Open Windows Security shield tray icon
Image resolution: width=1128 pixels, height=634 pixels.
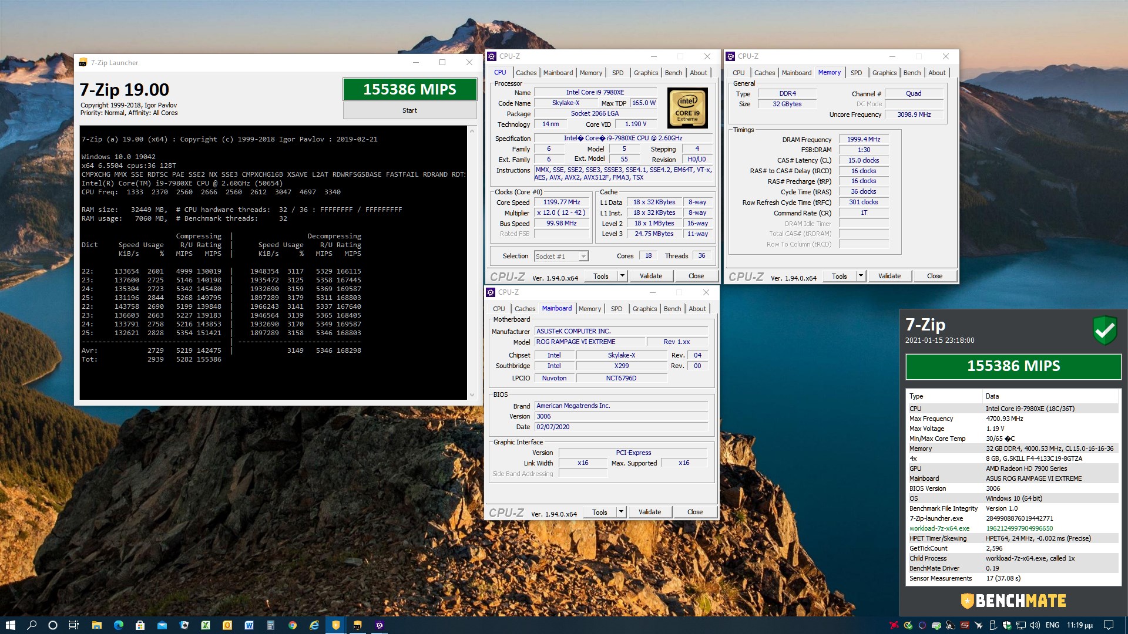pyautogui.click(x=1007, y=625)
